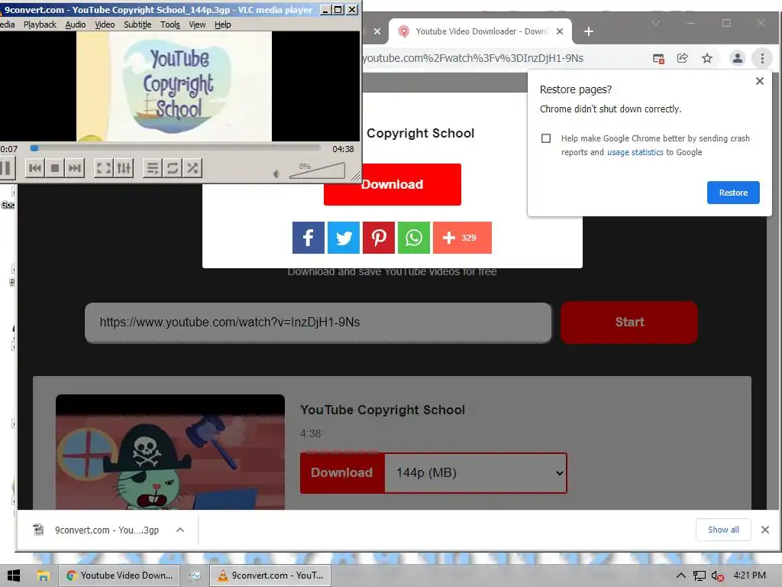This screenshot has width=782, height=587.
Task: Share this page via Chrome share icon
Action: tap(682, 58)
